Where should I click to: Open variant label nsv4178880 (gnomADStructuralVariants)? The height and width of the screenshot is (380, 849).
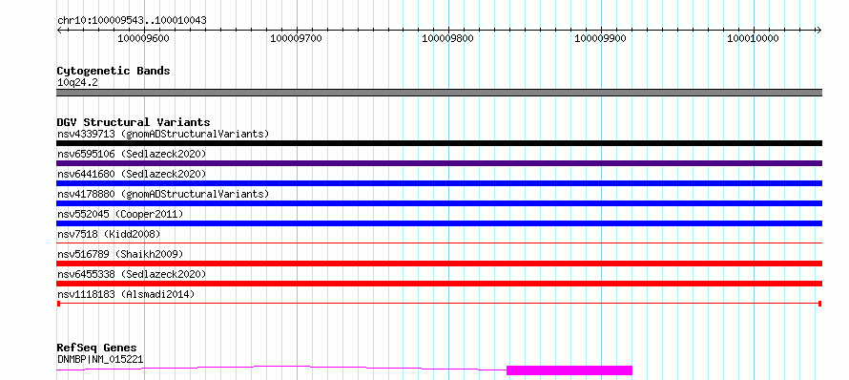[x=163, y=194]
